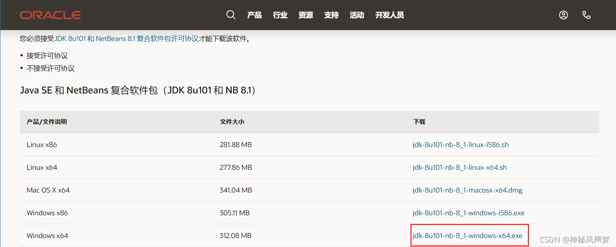Select 接受许可协议 option
Screen dimensions: 616x247
47,55
